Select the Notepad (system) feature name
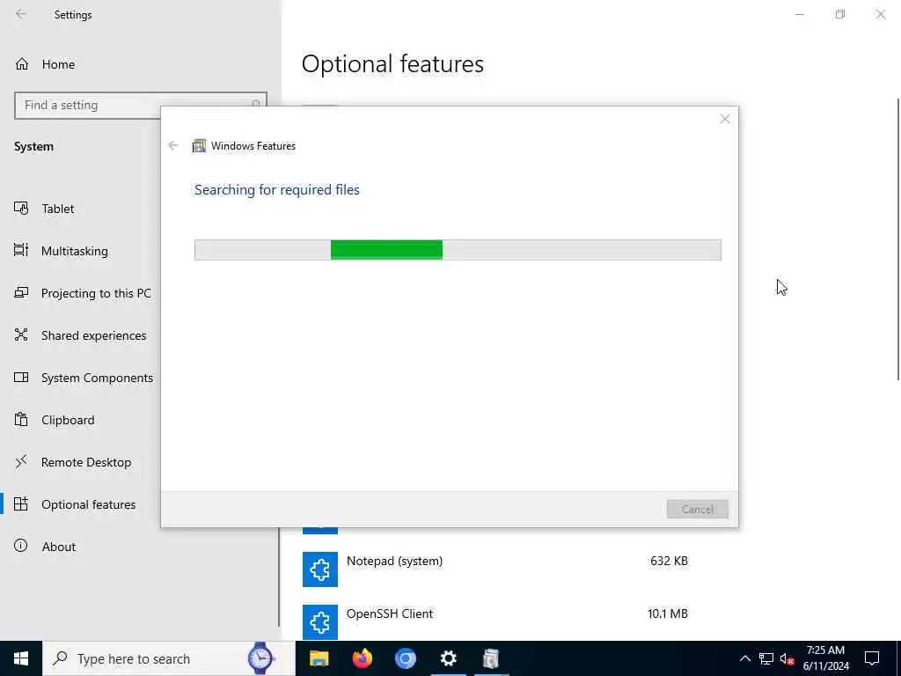This screenshot has height=676, width=901. (x=395, y=561)
